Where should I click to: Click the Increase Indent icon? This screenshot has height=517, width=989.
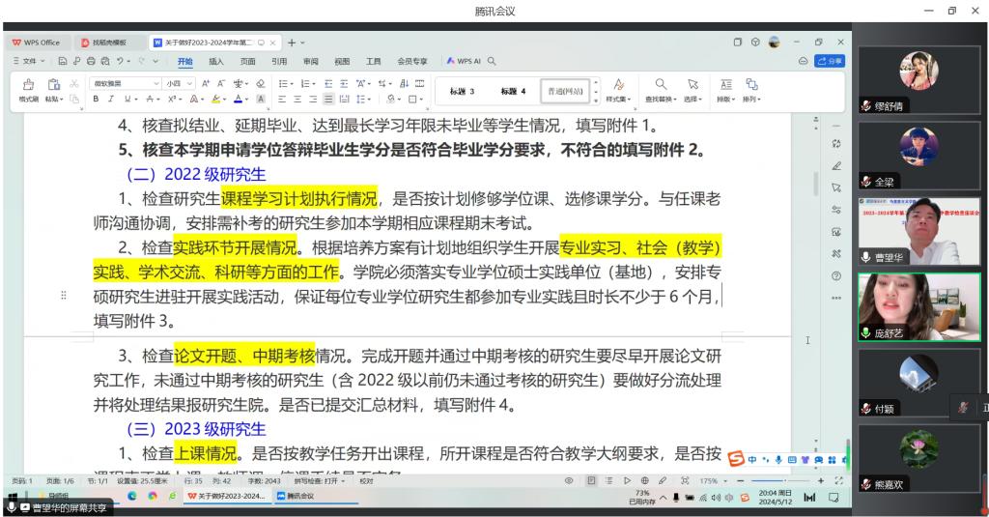[x=344, y=83]
